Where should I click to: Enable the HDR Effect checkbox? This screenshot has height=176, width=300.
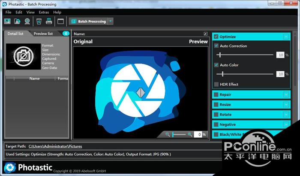point(216,85)
